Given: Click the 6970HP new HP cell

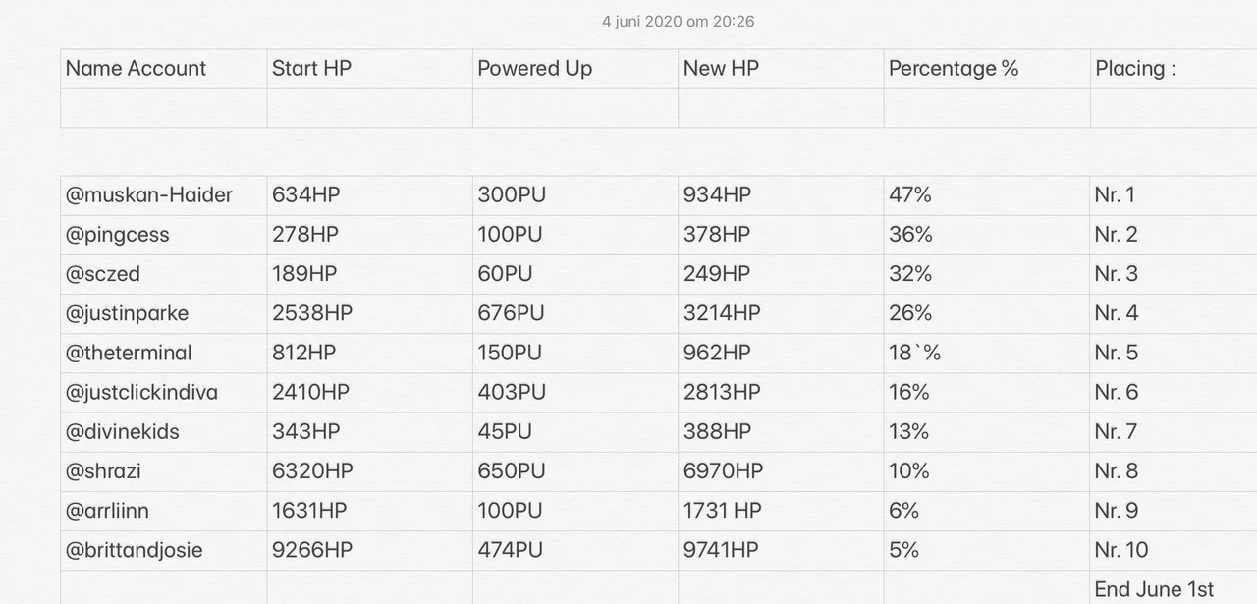Looking at the screenshot, I should pos(781,471).
